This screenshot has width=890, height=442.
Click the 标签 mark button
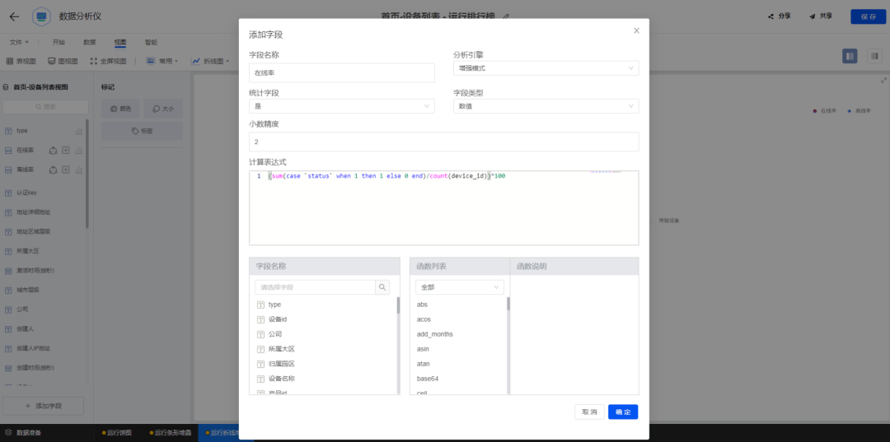(x=142, y=131)
